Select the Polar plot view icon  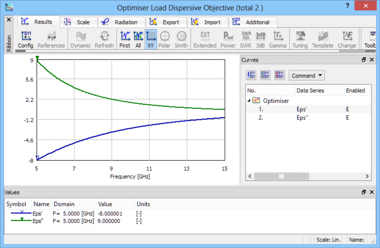tap(164, 39)
